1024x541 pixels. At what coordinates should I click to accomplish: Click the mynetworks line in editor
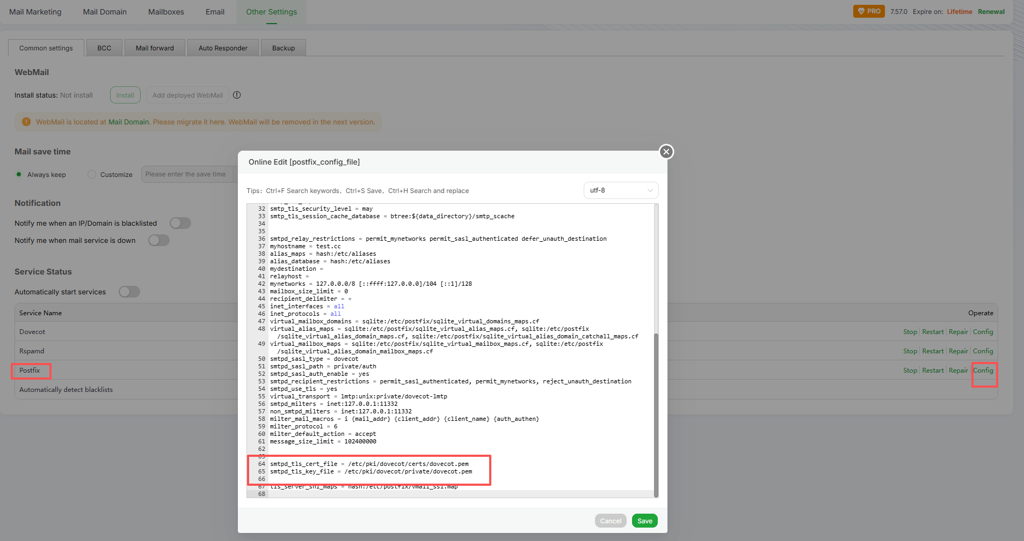pyautogui.click(x=371, y=284)
